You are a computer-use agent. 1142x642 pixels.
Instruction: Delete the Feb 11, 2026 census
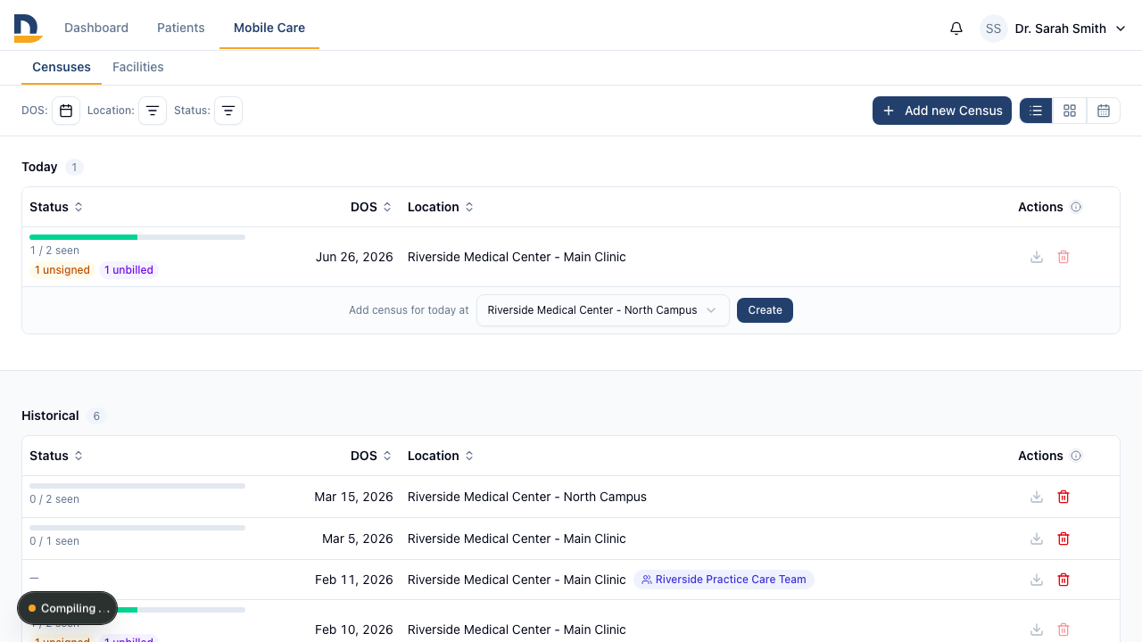point(1063,580)
